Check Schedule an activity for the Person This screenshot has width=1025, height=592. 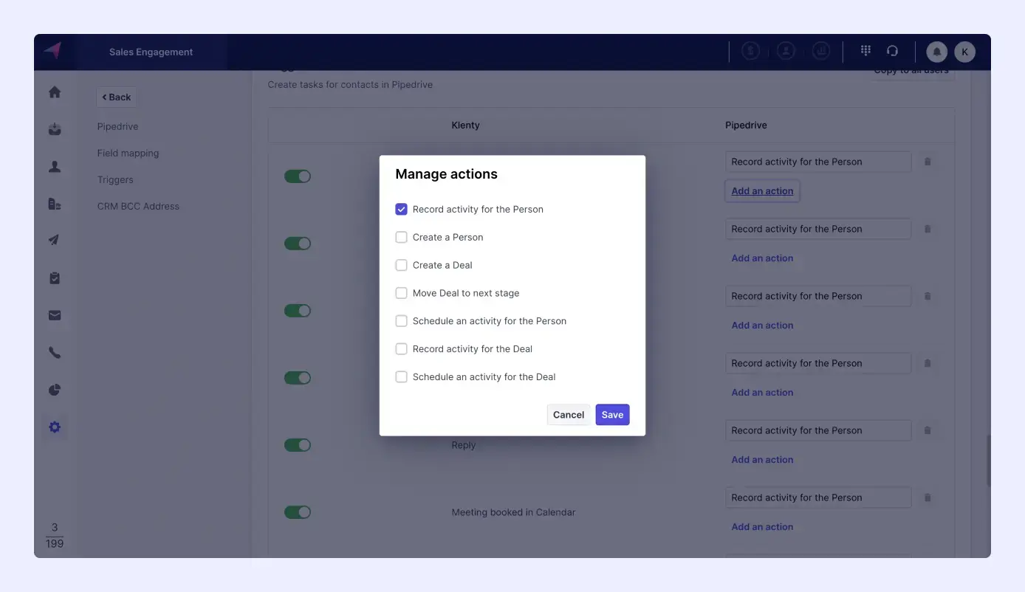pyautogui.click(x=402, y=321)
